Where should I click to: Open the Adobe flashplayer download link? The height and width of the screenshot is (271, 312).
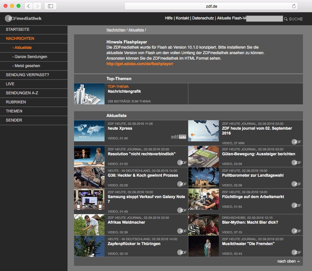tap(140, 64)
